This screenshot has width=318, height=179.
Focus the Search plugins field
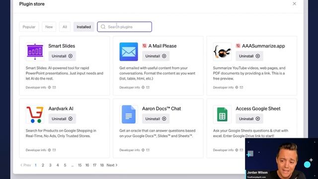click(124, 27)
